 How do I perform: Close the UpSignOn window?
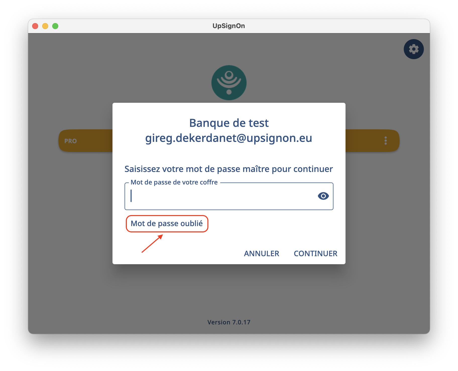pyautogui.click(x=35, y=26)
